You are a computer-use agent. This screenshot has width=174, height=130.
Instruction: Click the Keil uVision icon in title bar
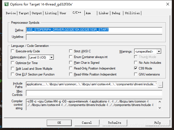pos(7,4)
